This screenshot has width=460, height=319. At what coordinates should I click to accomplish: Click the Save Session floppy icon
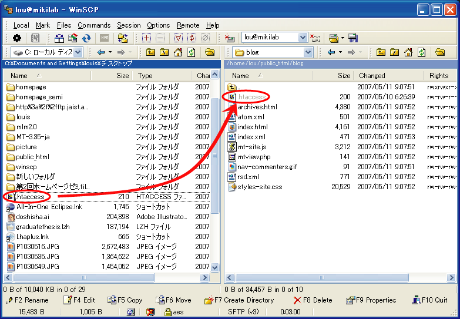click(353, 38)
